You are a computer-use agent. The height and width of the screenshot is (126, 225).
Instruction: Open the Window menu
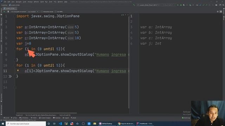tap(60, 2)
